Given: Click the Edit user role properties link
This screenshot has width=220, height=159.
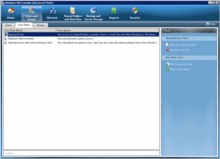Looking at the screenshot, I should tap(183, 45).
